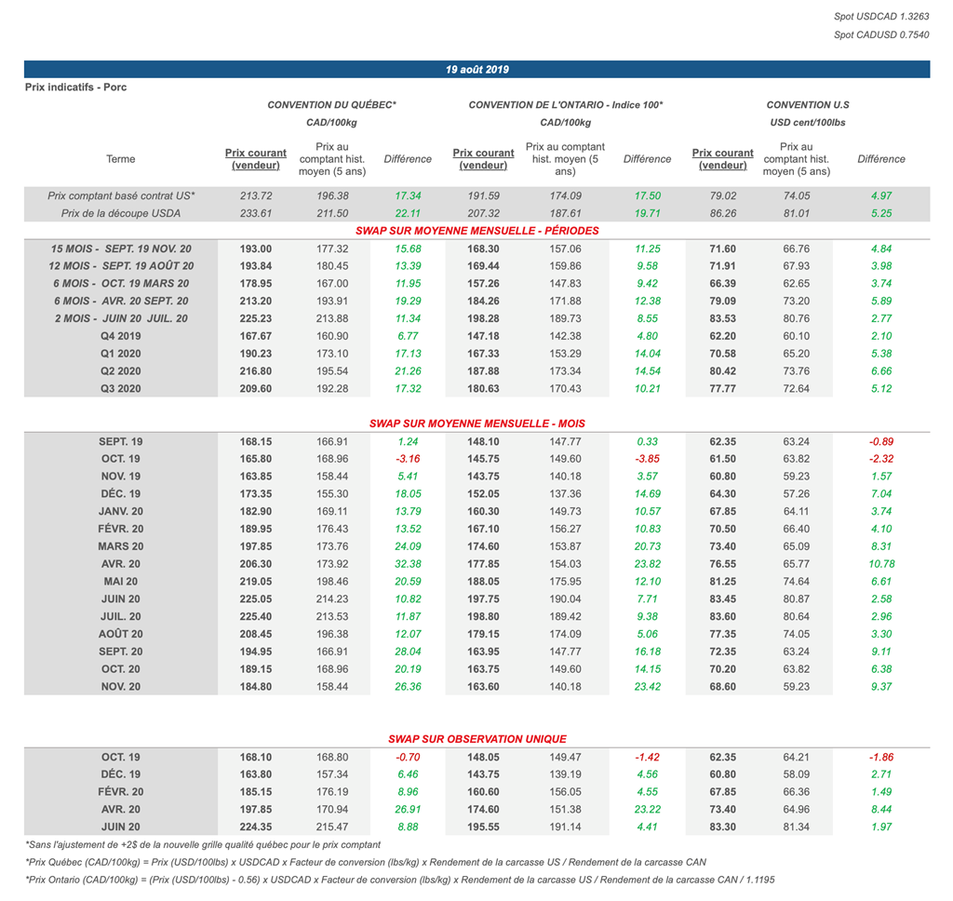This screenshot has height=901, width=953.
Task: Click "SWAP SUR MOYENNE MENSUELLE - MOIS" heading
Action: [476, 424]
